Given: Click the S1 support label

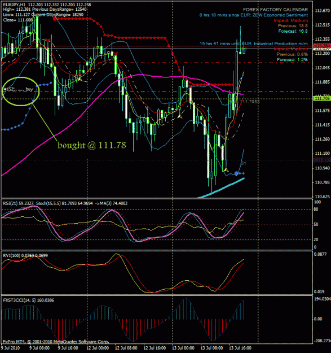Looking at the screenshot, I should click(x=244, y=163).
